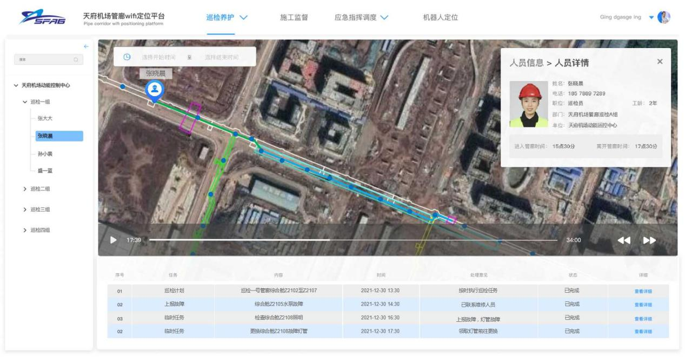Go to the 机器人定位 tab
The width and height of the screenshot is (685, 357).
pyautogui.click(x=440, y=17)
